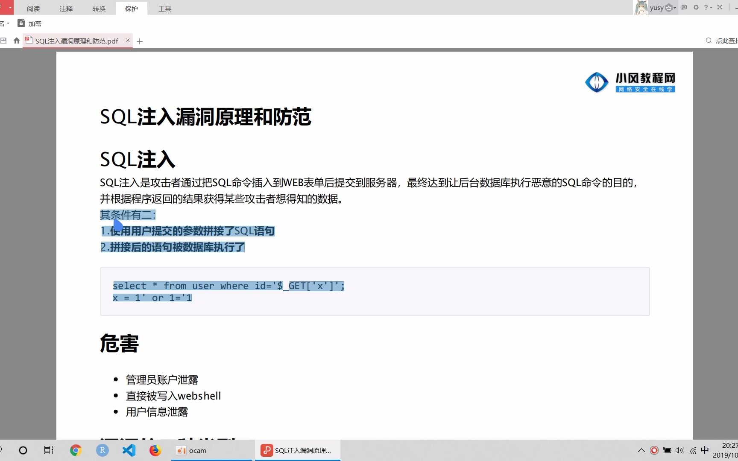This screenshot has height=461, width=738.
Task: Add a new tab with plus button
Action: 140,41
